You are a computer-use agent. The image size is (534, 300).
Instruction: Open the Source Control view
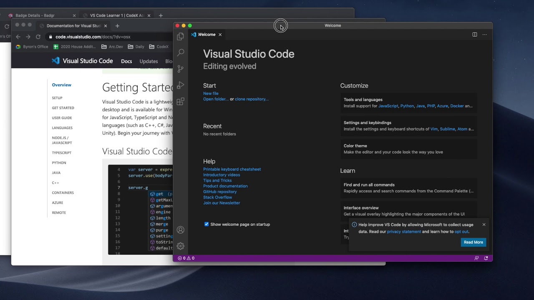[x=180, y=69]
